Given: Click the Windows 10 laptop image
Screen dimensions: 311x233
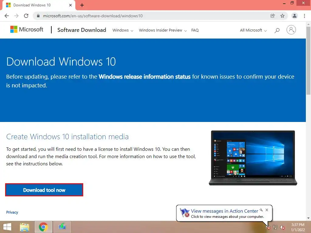Looking at the screenshot, I should 253,158.
